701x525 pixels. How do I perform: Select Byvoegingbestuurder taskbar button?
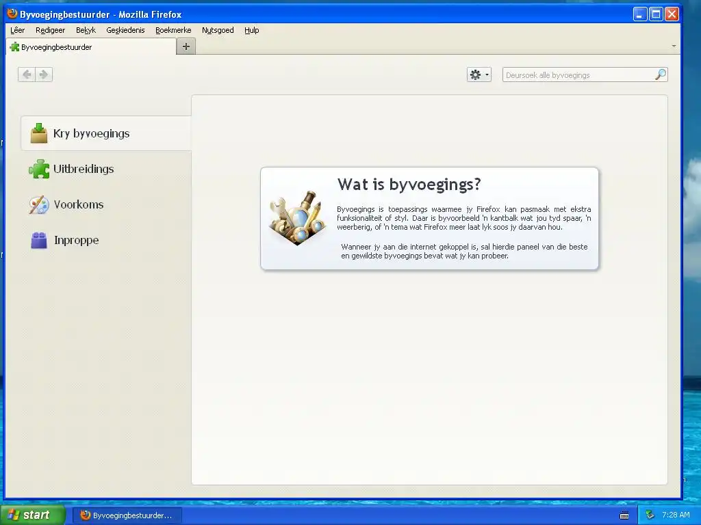click(x=127, y=515)
